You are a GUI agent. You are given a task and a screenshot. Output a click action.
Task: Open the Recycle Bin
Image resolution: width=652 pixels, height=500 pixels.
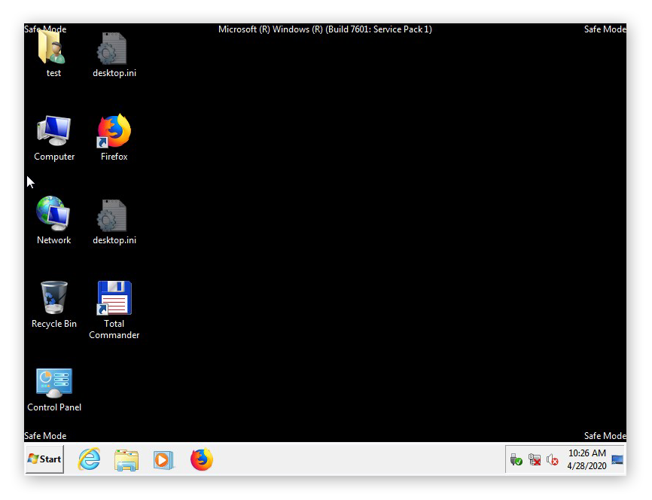tap(53, 297)
